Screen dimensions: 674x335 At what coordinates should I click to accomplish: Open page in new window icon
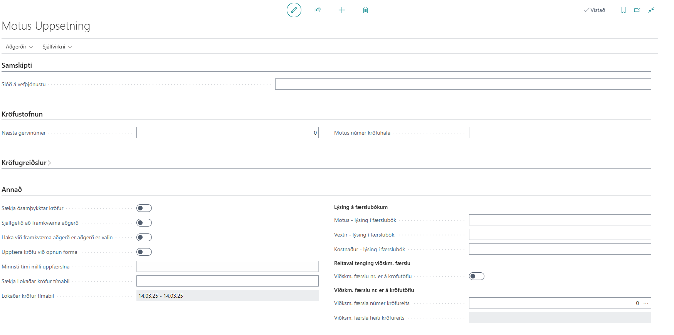coord(637,10)
